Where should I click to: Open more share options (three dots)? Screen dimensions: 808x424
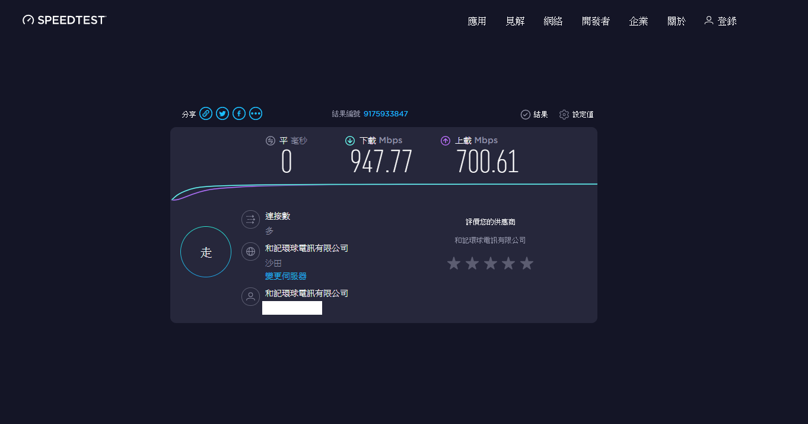tap(256, 113)
